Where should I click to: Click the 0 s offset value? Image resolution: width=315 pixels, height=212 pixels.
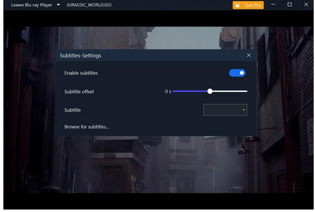point(168,91)
